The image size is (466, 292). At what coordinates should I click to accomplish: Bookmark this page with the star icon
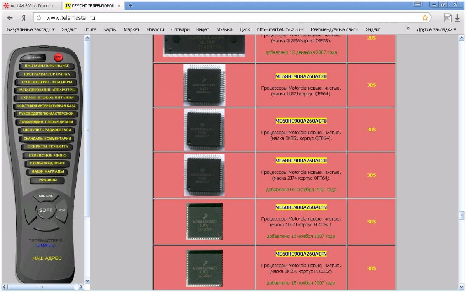point(425,17)
